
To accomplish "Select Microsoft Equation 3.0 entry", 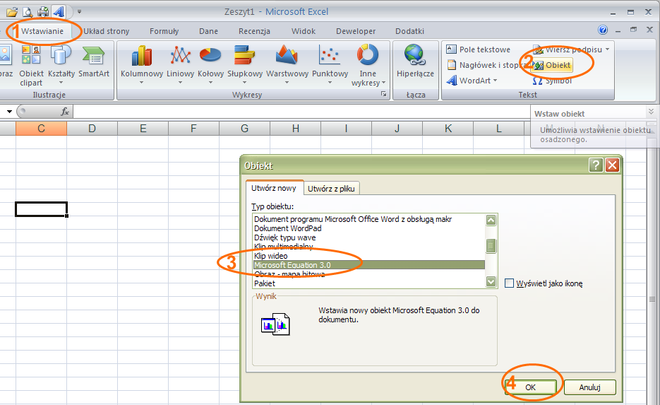I will click(x=368, y=265).
